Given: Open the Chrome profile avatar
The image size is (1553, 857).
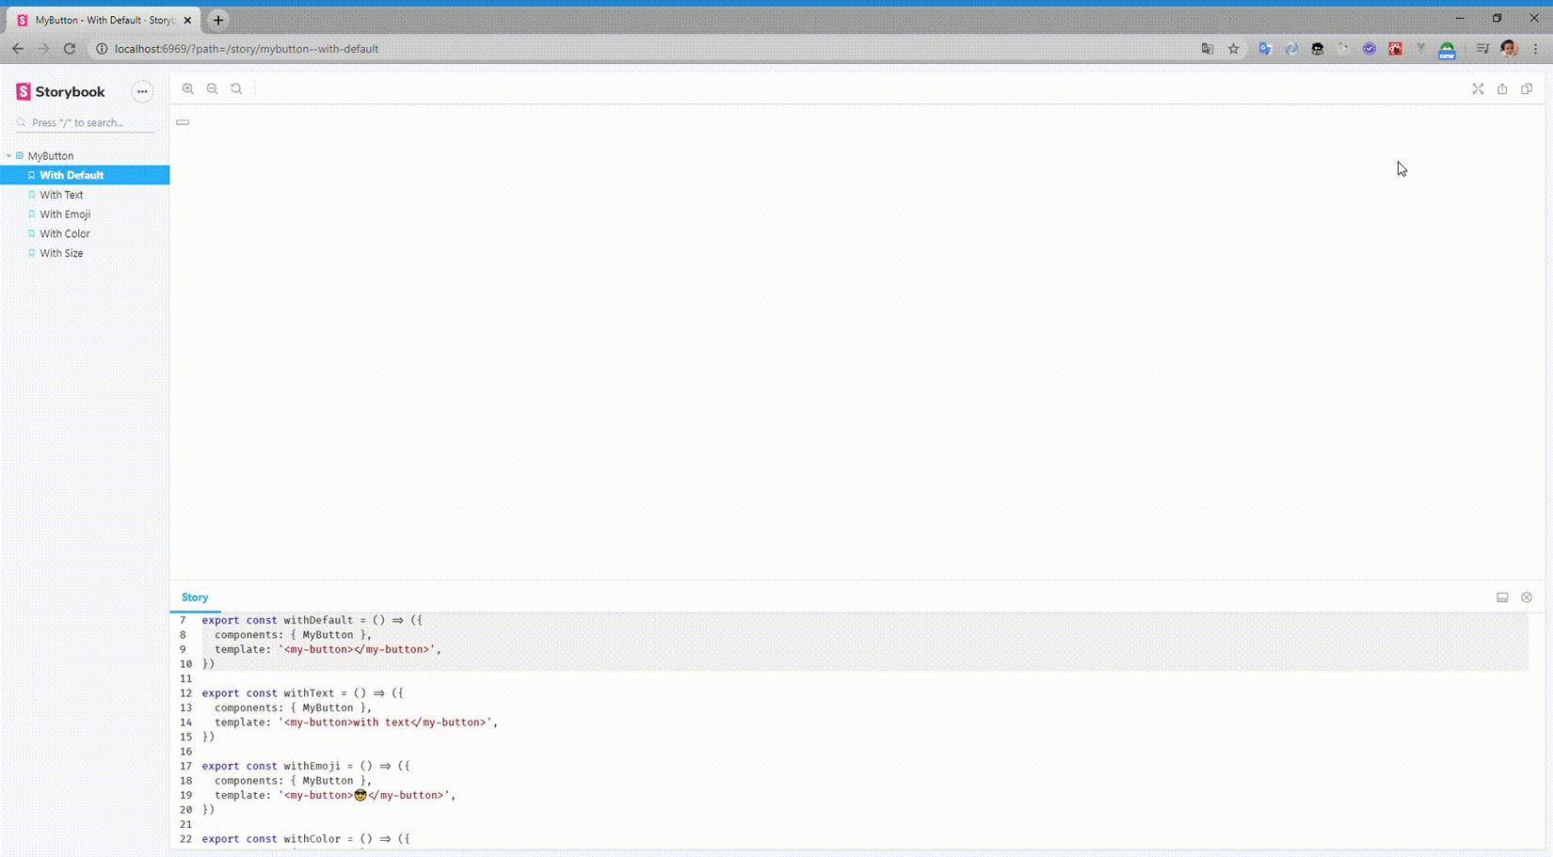Looking at the screenshot, I should tap(1509, 49).
